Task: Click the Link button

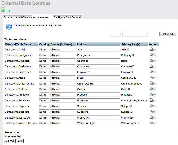Action: tap(20, 141)
